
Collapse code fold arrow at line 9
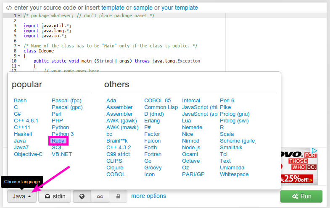click(19, 56)
